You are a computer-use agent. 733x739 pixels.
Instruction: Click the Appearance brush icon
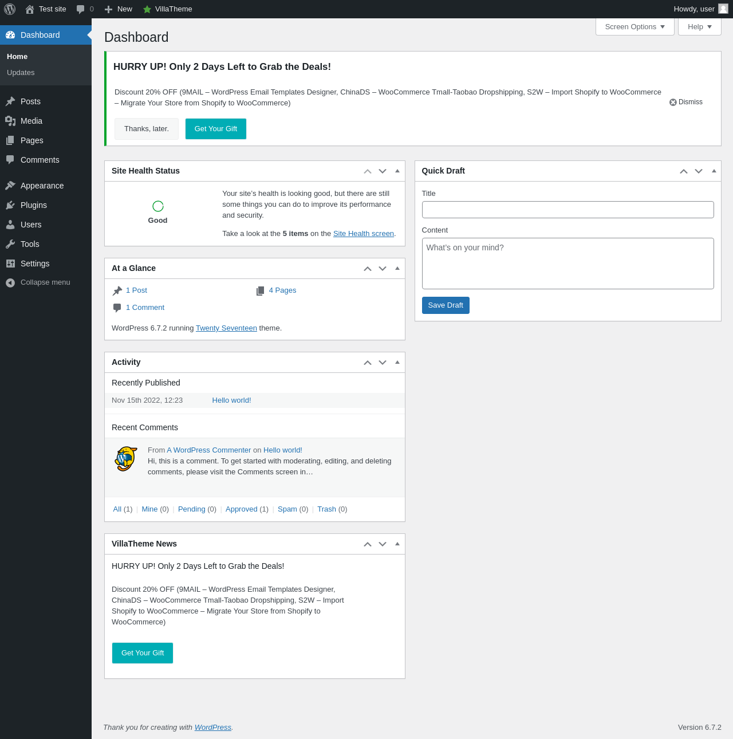(x=10, y=186)
